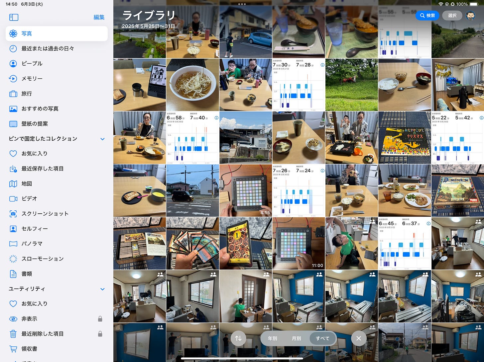Image resolution: width=484 pixels, height=362 pixels.
Task: Open the ramen bowl photo
Action: click(192, 85)
